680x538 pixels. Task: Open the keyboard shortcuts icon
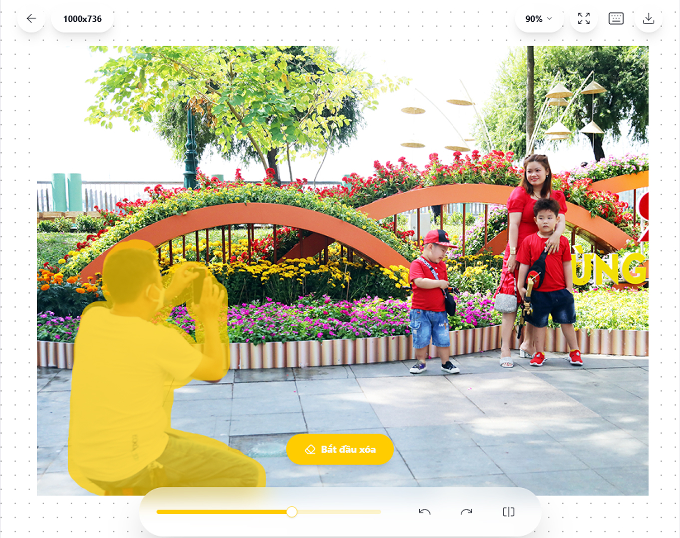pos(616,19)
